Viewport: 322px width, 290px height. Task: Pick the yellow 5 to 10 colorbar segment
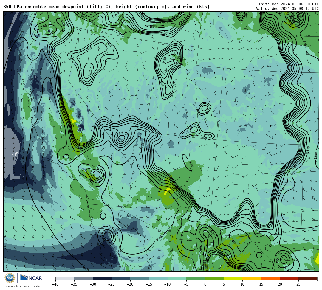coord(233,278)
